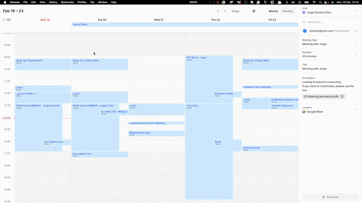
Task: Click the three-dots menu beside testtest@chili.com
Action: [x=356, y=31]
